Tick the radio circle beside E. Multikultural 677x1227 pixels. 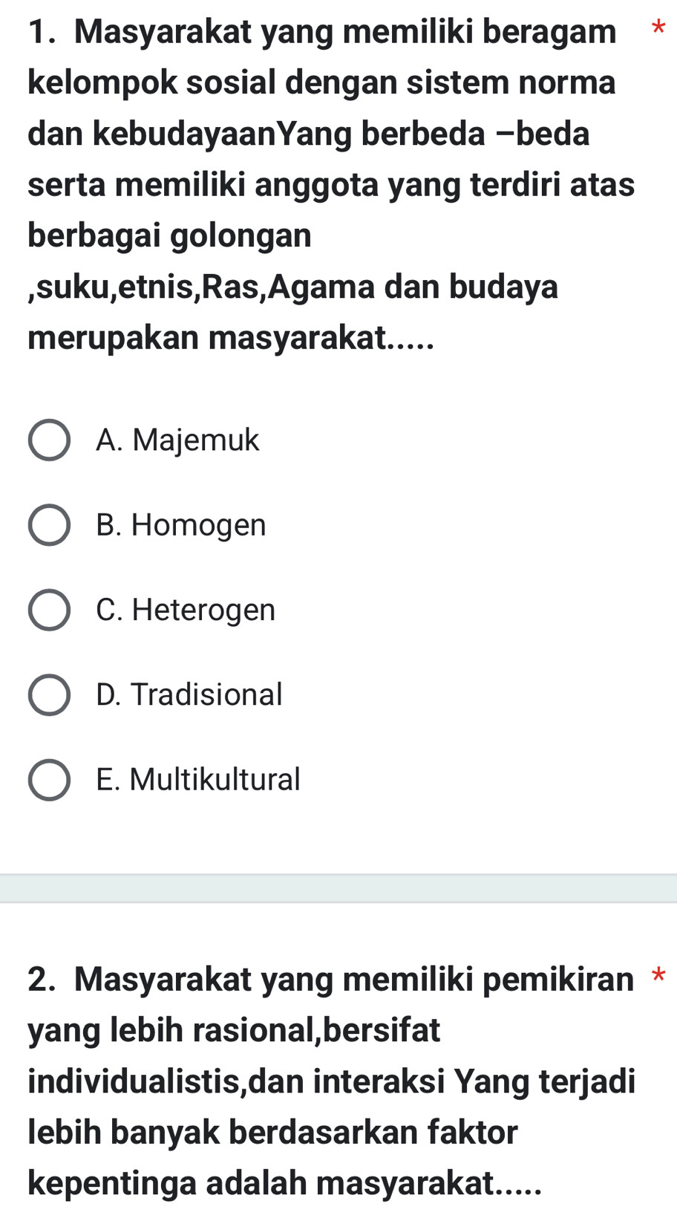(49, 780)
